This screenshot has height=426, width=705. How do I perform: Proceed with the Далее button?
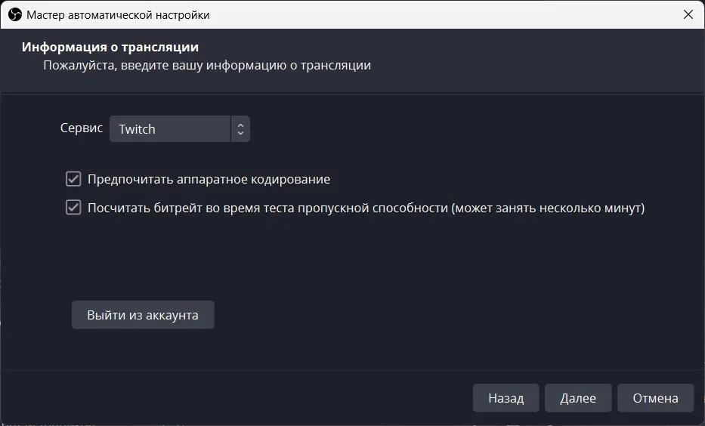(x=578, y=398)
